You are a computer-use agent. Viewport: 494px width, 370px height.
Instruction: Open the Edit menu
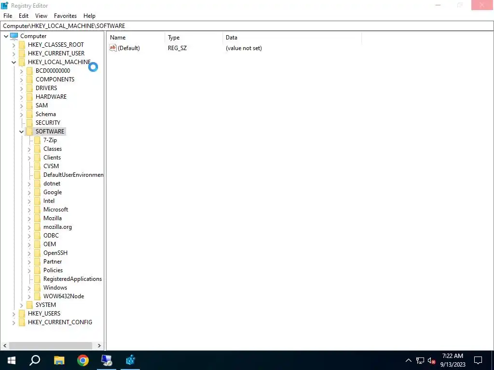click(x=24, y=16)
